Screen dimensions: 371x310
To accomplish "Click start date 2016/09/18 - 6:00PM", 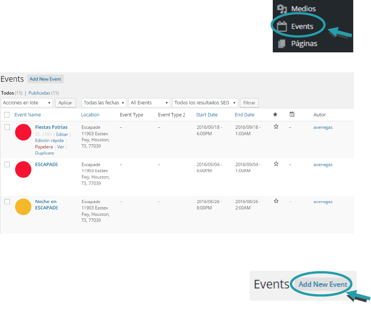I will 209,130.
